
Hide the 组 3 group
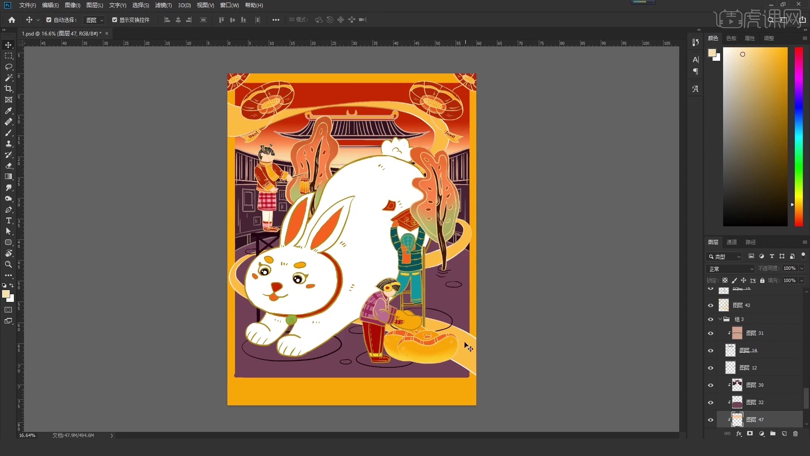tap(710, 319)
